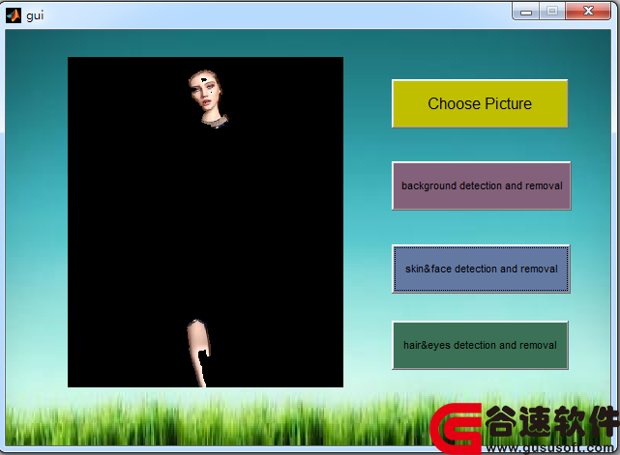Click the Choose Picture button
Viewport: 620px width, 455px height.
[x=480, y=104]
